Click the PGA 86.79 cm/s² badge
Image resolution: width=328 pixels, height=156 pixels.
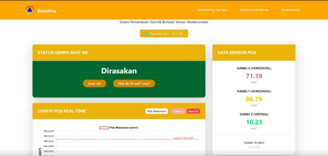tap(134, 83)
